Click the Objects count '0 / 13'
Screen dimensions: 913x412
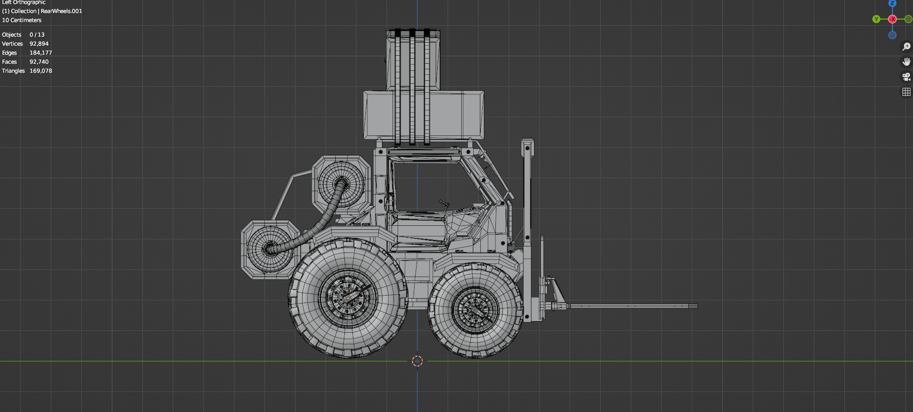[x=37, y=35]
